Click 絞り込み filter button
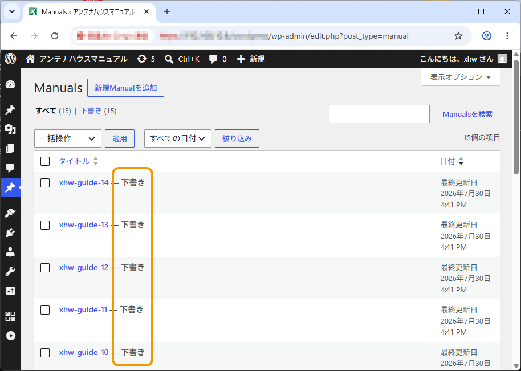This screenshot has height=371, width=521. (237, 138)
